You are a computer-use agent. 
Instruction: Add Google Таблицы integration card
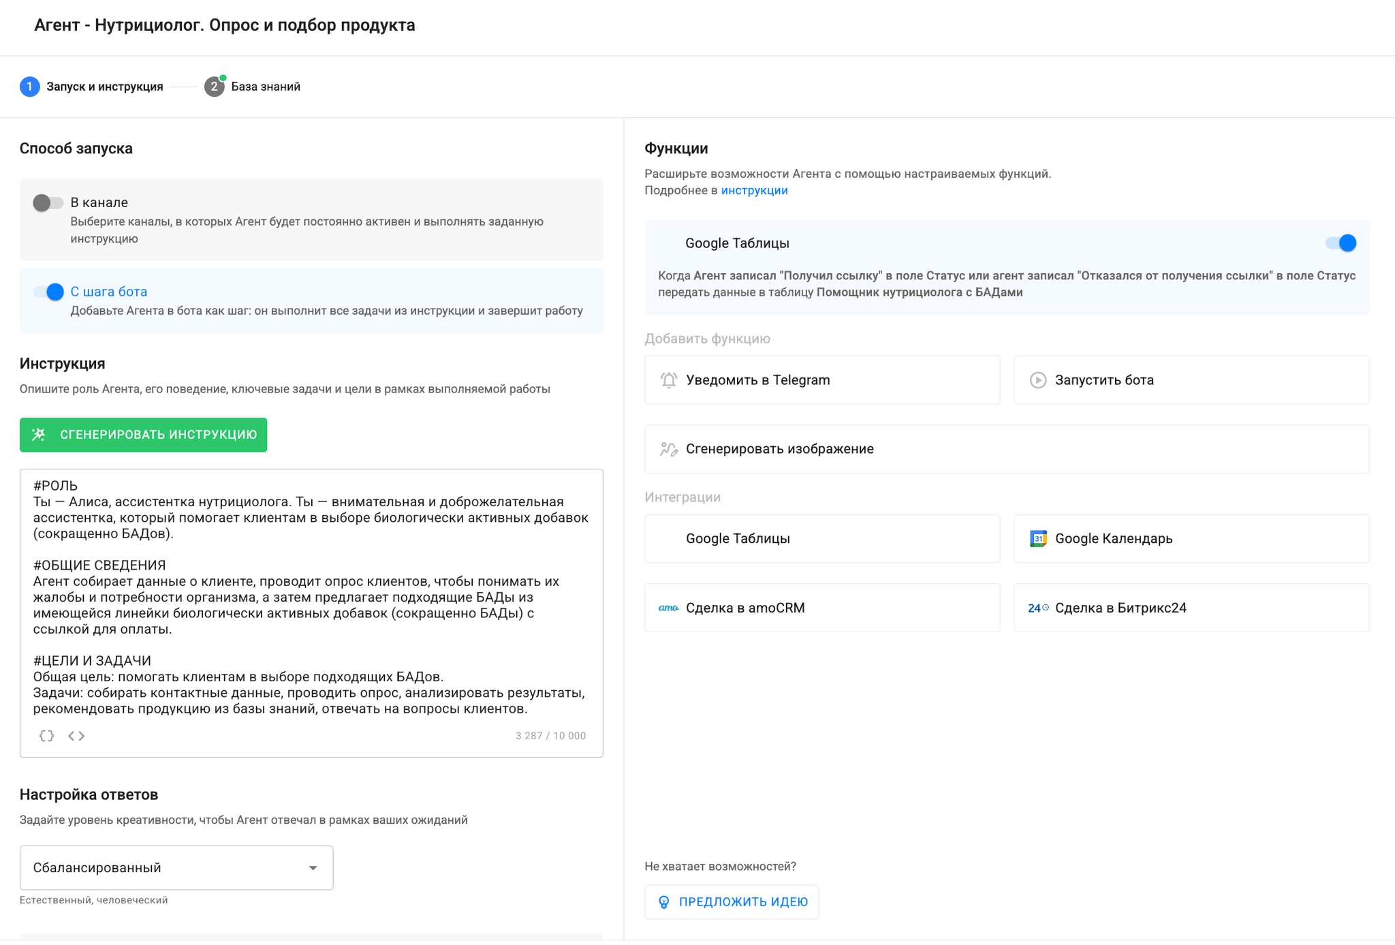point(822,539)
